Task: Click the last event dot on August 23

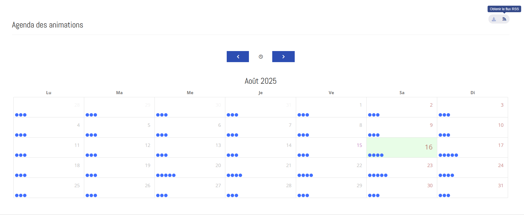Action: [x=386, y=175]
